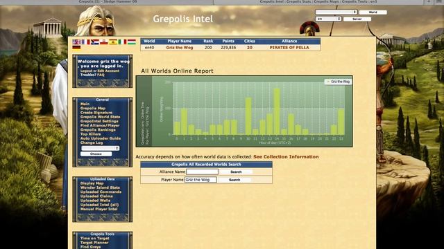
Task: Open Create Signature menu item
Action: click(96, 112)
